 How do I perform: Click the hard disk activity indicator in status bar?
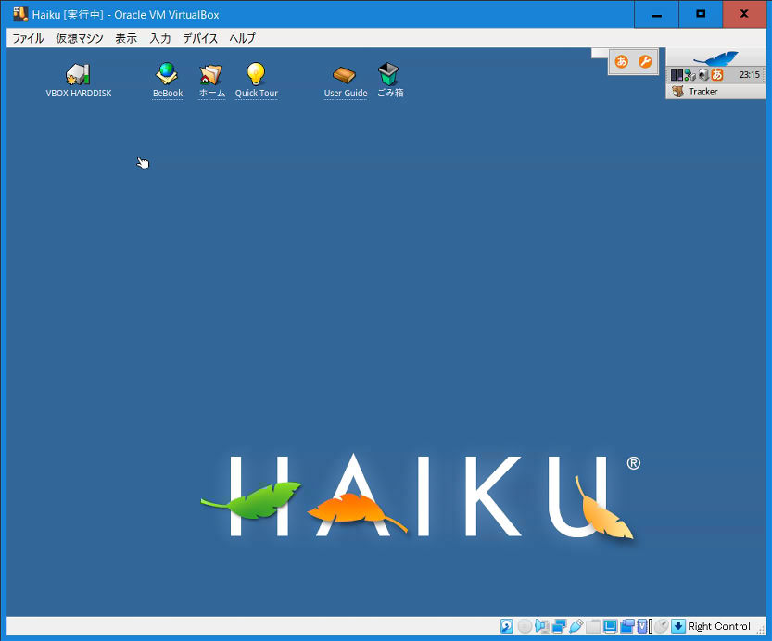click(x=507, y=626)
